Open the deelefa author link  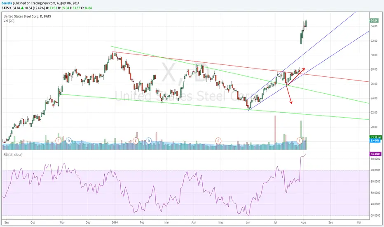pos(7,3)
